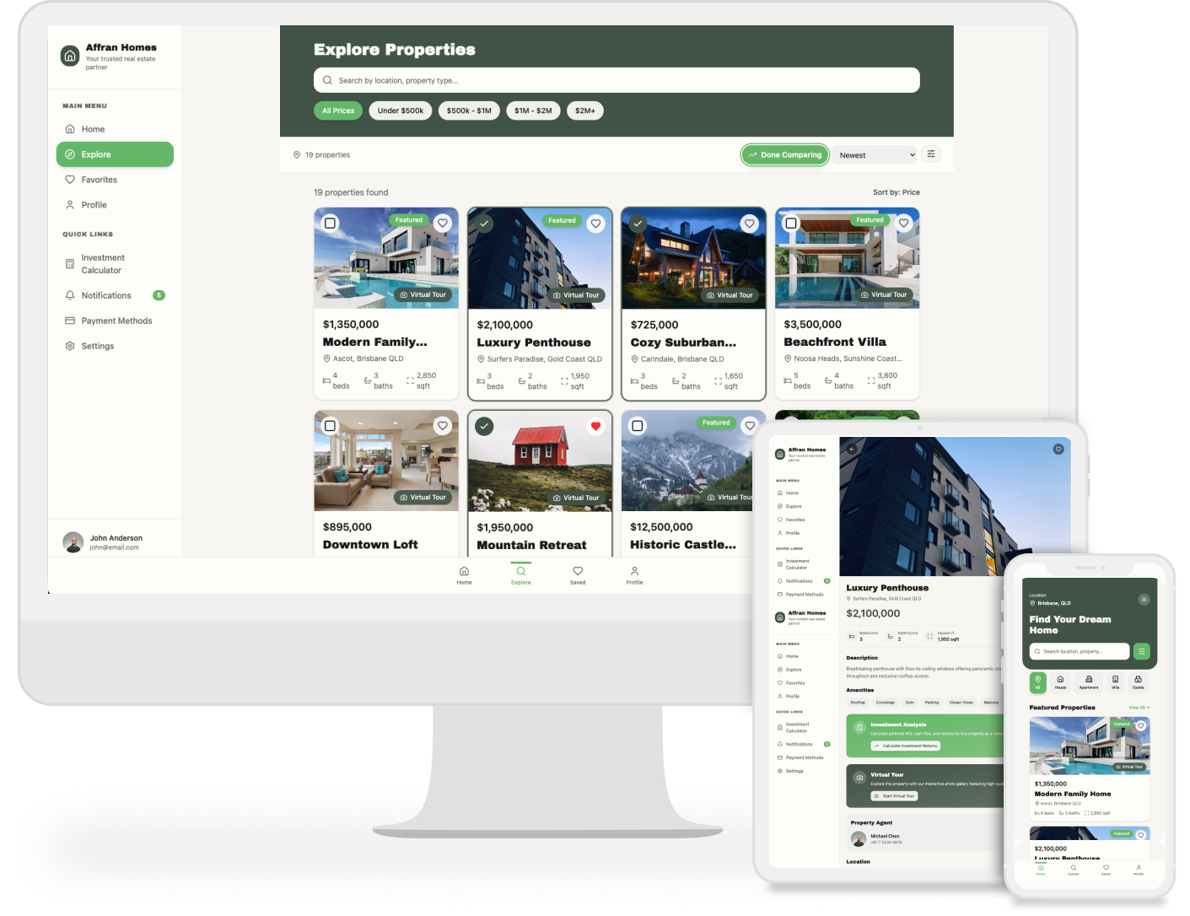Viewport: 1190px width, 916px height.
Task: Click the Done Comparing button
Action: point(784,155)
